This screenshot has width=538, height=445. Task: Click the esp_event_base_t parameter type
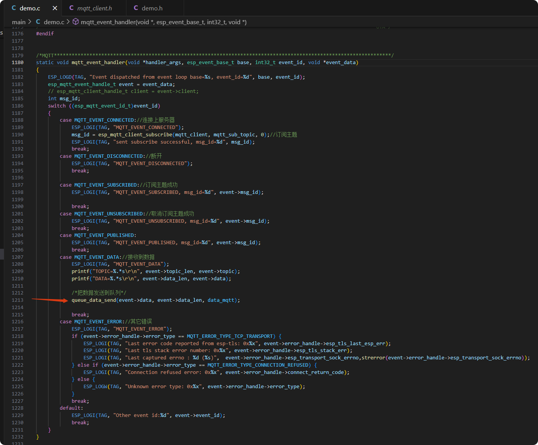tap(211, 63)
